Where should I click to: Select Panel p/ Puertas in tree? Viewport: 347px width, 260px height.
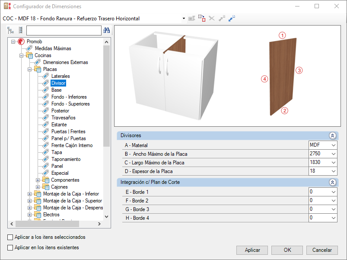coord(69,138)
